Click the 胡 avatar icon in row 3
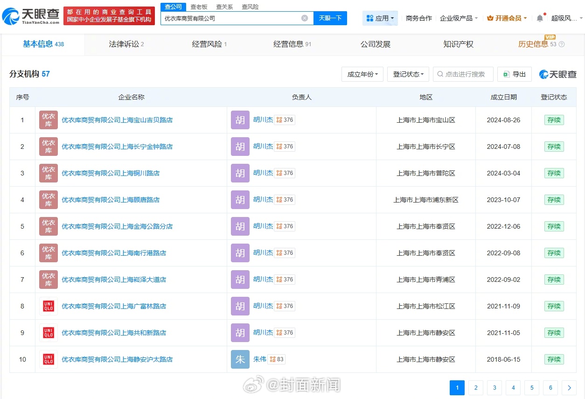This screenshot has height=399, width=585. coord(240,173)
